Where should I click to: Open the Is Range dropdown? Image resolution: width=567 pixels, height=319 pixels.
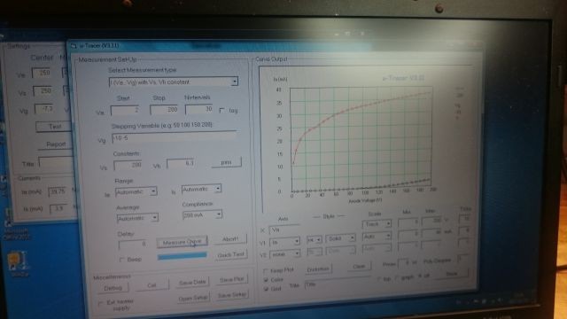click(218, 189)
